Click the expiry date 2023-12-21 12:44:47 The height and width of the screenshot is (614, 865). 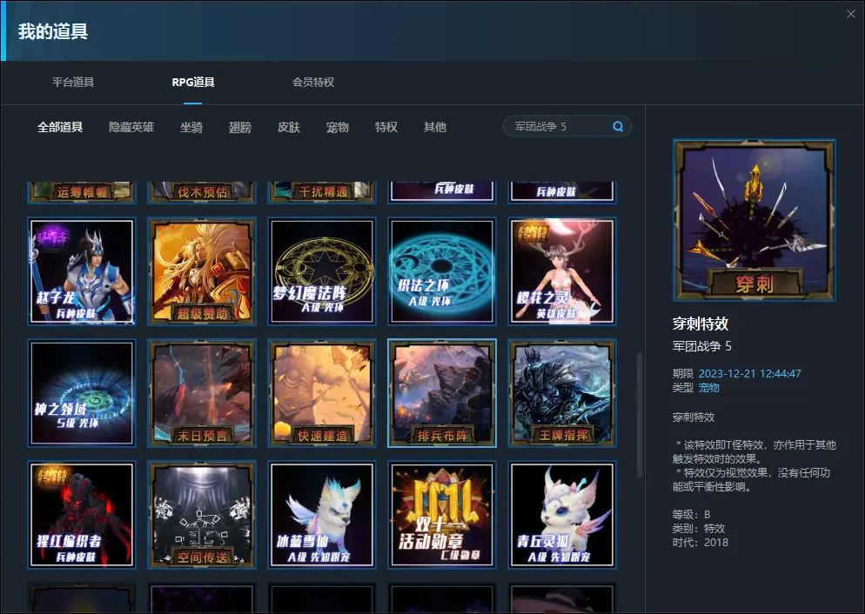point(750,374)
